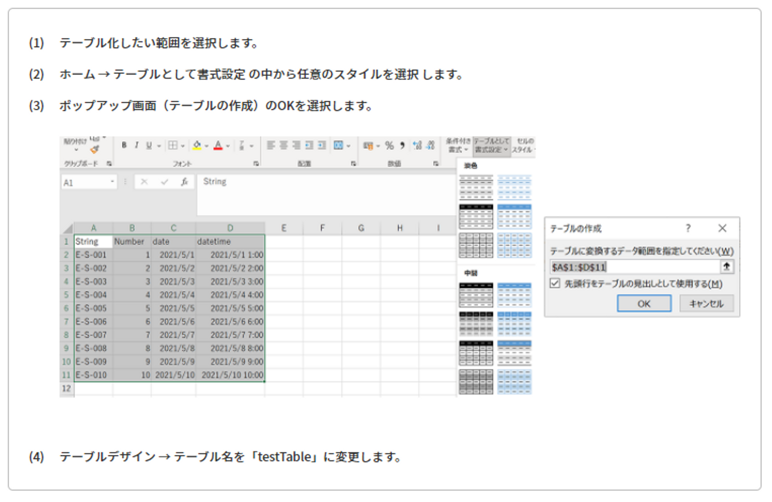Image resolution: width=772 pixels, height=502 pixels.
Task: Apply the Fill Color paint bucket
Action: [x=197, y=145]
